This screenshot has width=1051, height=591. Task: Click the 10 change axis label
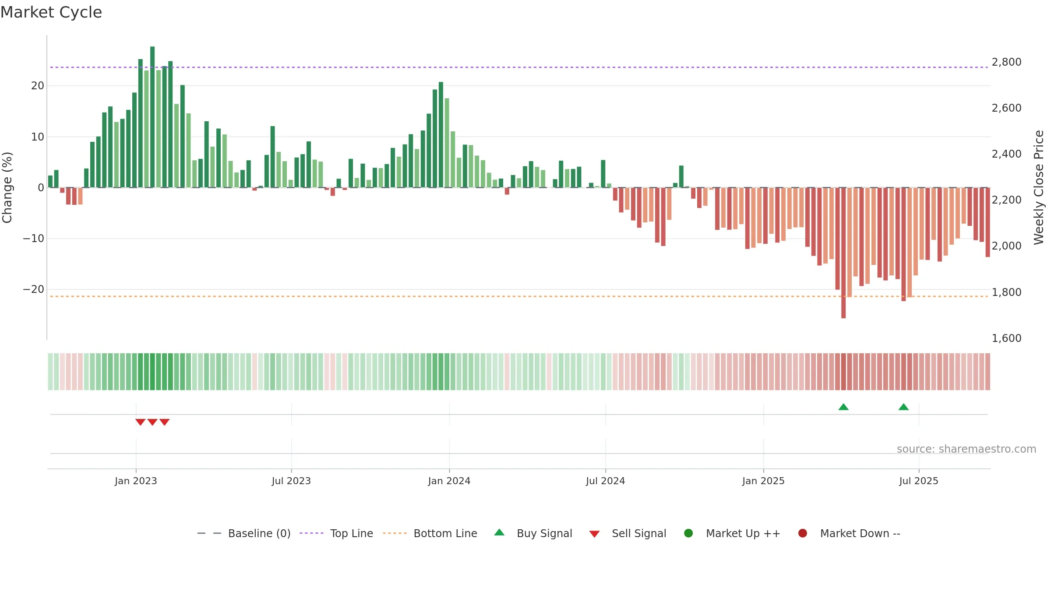click(38, 137)
